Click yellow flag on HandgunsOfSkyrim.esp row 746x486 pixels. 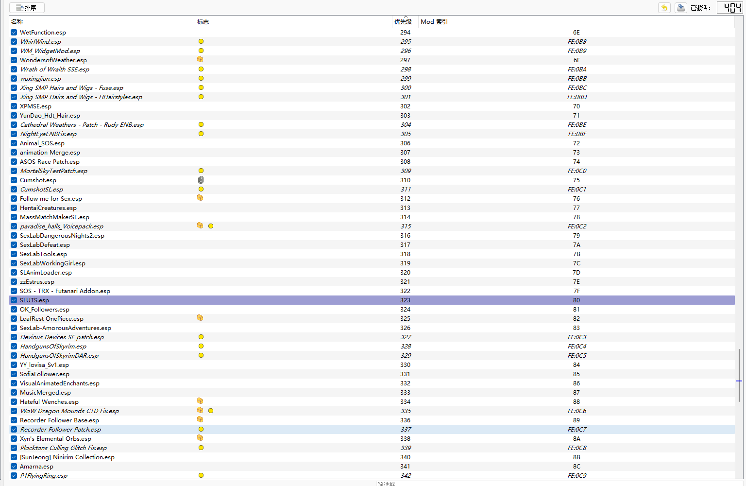[x=201, y=346]
